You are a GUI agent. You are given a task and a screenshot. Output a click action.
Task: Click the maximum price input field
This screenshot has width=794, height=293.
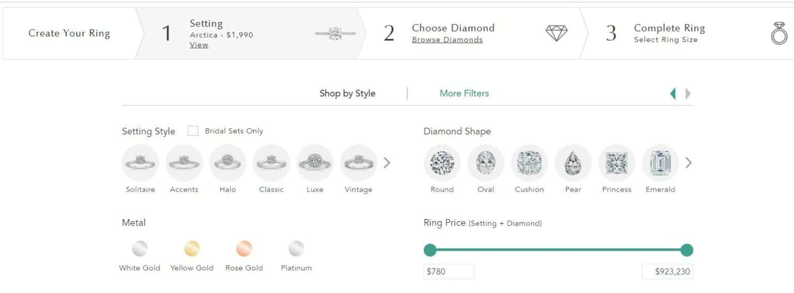(x=667, y=272)
